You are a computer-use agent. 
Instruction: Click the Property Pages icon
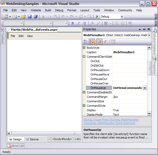coord(113,42)
